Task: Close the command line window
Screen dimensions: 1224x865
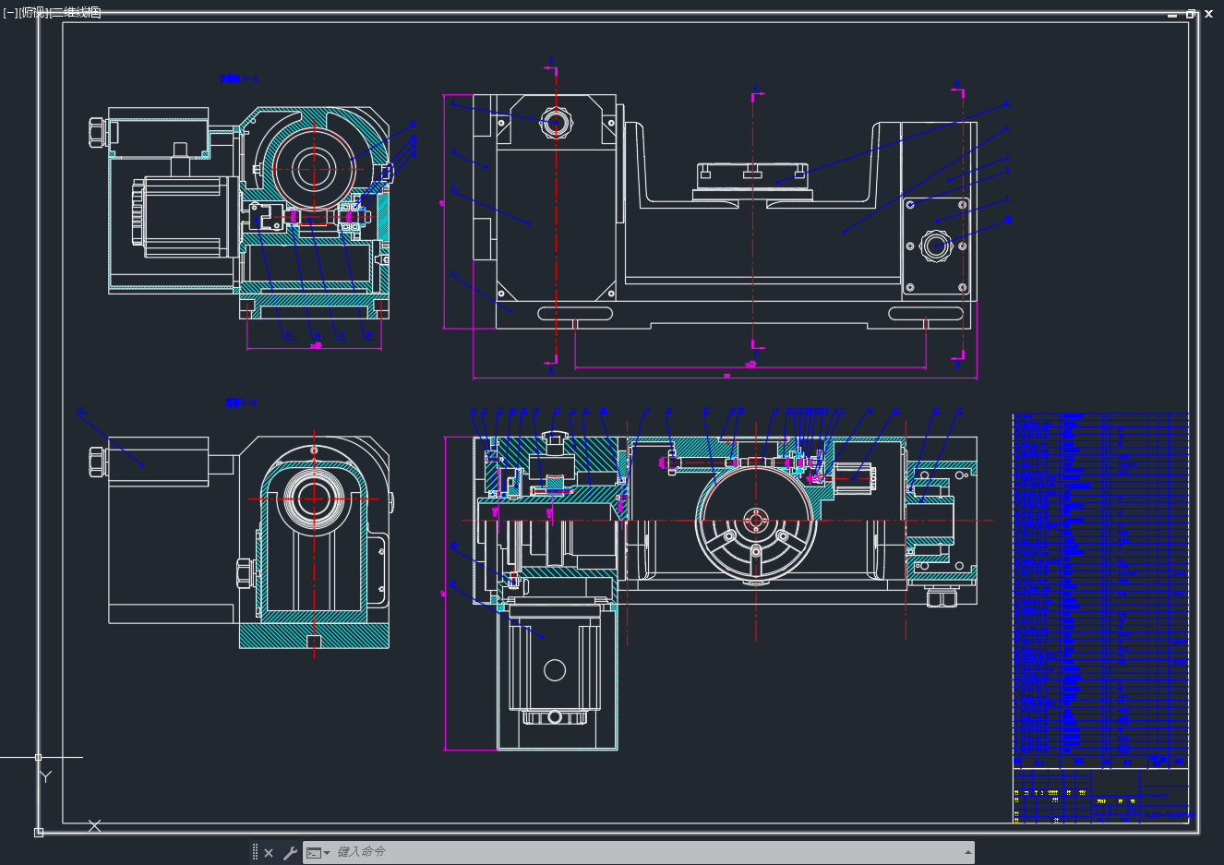Action: (269, 853)
